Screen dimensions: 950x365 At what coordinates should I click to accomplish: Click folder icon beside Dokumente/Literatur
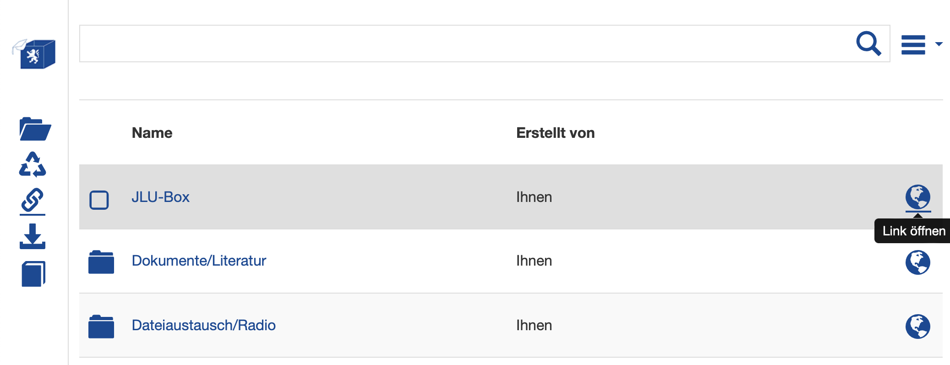coord(101,262)
